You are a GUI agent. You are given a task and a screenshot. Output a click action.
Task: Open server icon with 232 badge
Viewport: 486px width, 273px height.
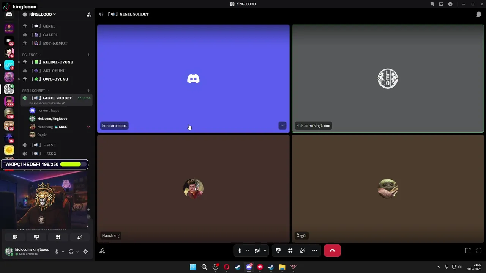click(9, 101)
